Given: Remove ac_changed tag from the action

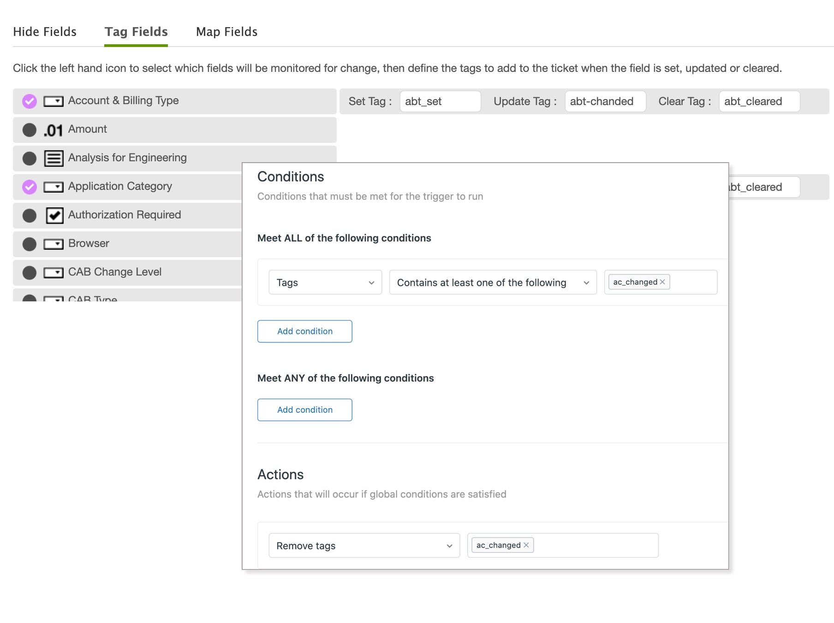Looking at the screenshot, I should click(526, 545).
